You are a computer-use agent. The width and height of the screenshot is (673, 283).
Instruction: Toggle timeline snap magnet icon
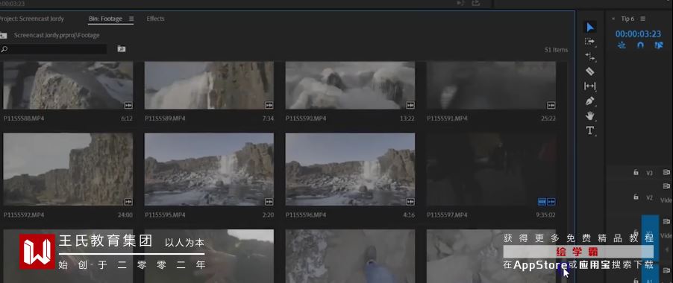pos(640,45)
